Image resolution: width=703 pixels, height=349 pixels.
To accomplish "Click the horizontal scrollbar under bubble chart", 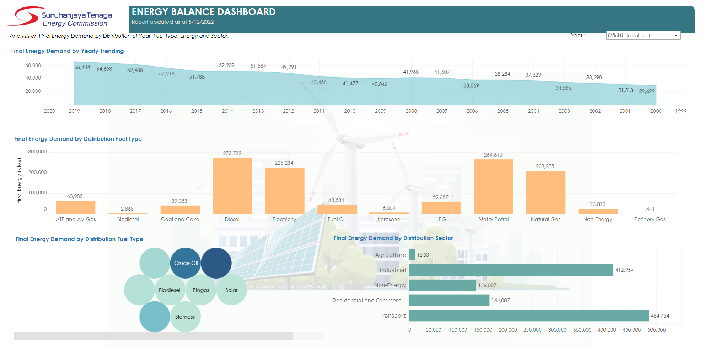I will point(153,336).
